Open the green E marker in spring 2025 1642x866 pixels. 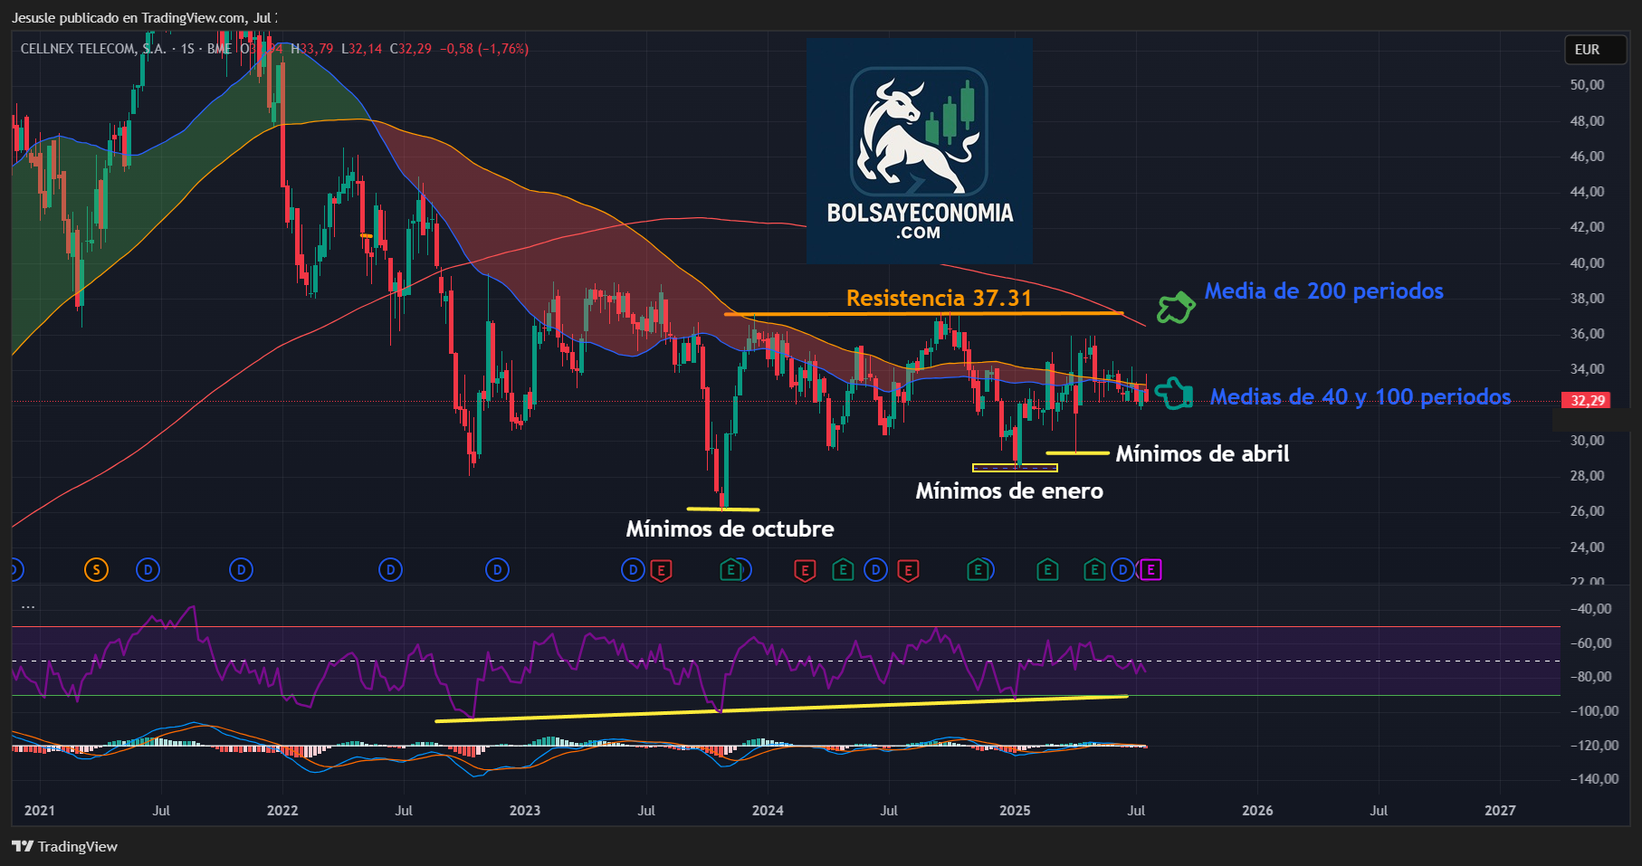[1094, 571]
